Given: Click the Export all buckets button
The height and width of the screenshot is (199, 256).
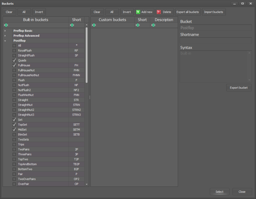Looking at the screenshot, I should tap(188, 12).
